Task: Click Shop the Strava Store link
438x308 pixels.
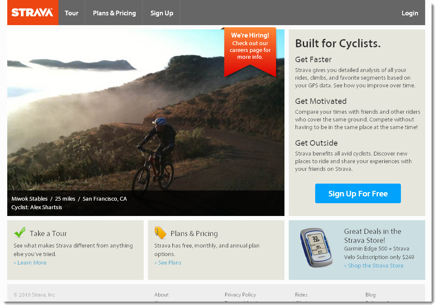Action: pos(375,266)
